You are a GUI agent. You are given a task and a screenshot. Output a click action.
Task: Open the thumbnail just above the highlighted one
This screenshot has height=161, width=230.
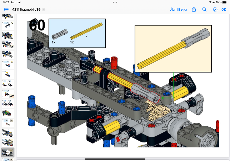pos(8,142)
